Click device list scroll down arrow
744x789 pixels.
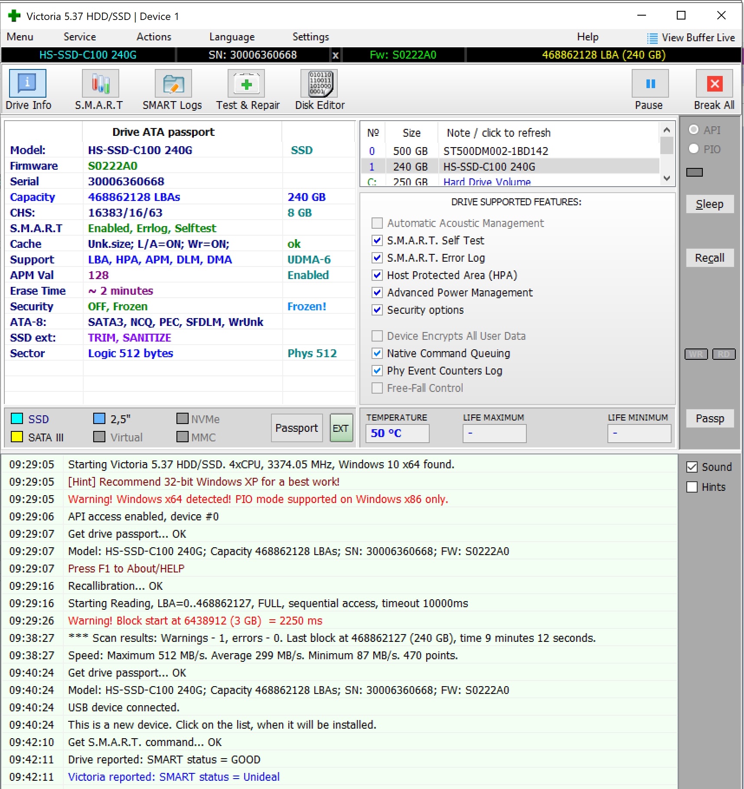(667, 178)
